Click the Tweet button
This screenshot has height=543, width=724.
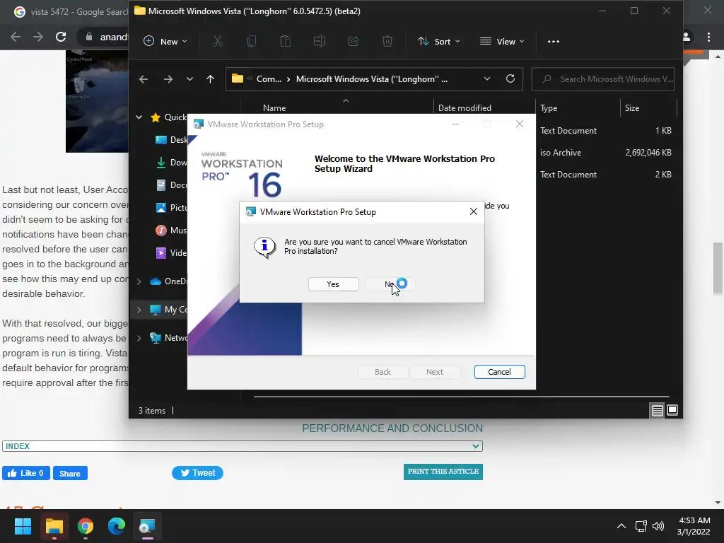click(x=198, y=473)
